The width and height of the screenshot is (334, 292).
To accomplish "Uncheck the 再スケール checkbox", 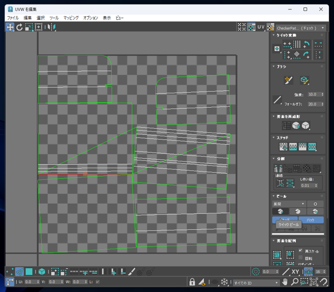I will (301, 250).
